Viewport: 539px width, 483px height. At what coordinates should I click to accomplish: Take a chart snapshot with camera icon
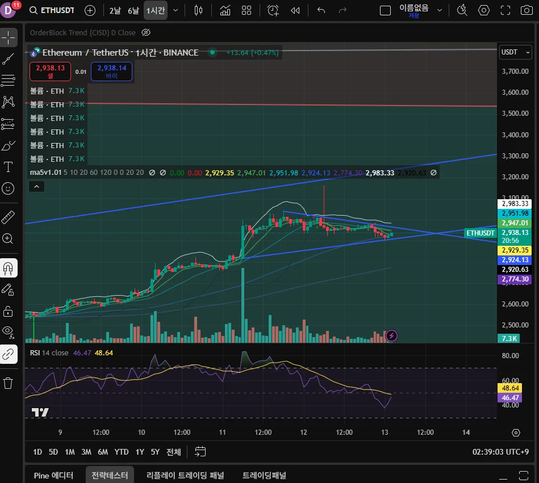click(527, 10)
